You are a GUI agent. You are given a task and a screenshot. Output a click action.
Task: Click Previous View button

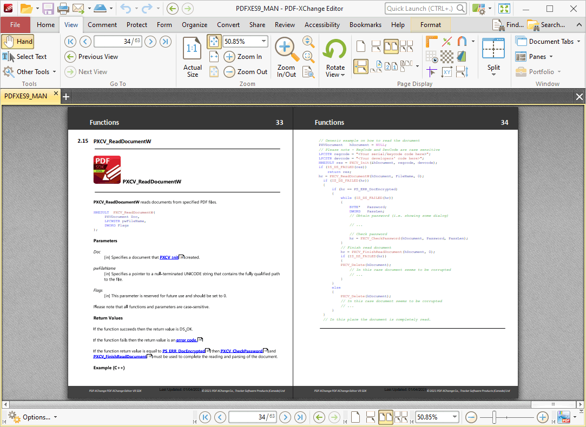(91, 57)
